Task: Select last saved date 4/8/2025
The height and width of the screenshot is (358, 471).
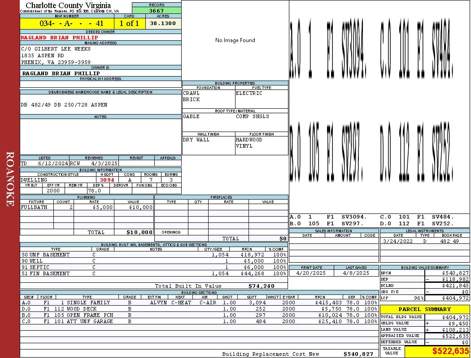Action: (356, 273)
